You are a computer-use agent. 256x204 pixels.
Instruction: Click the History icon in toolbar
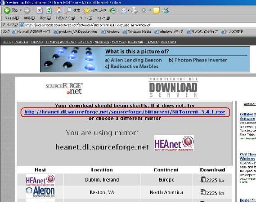(113, 11)
